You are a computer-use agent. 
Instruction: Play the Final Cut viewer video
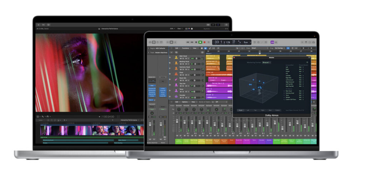click(x=99, y=117)
